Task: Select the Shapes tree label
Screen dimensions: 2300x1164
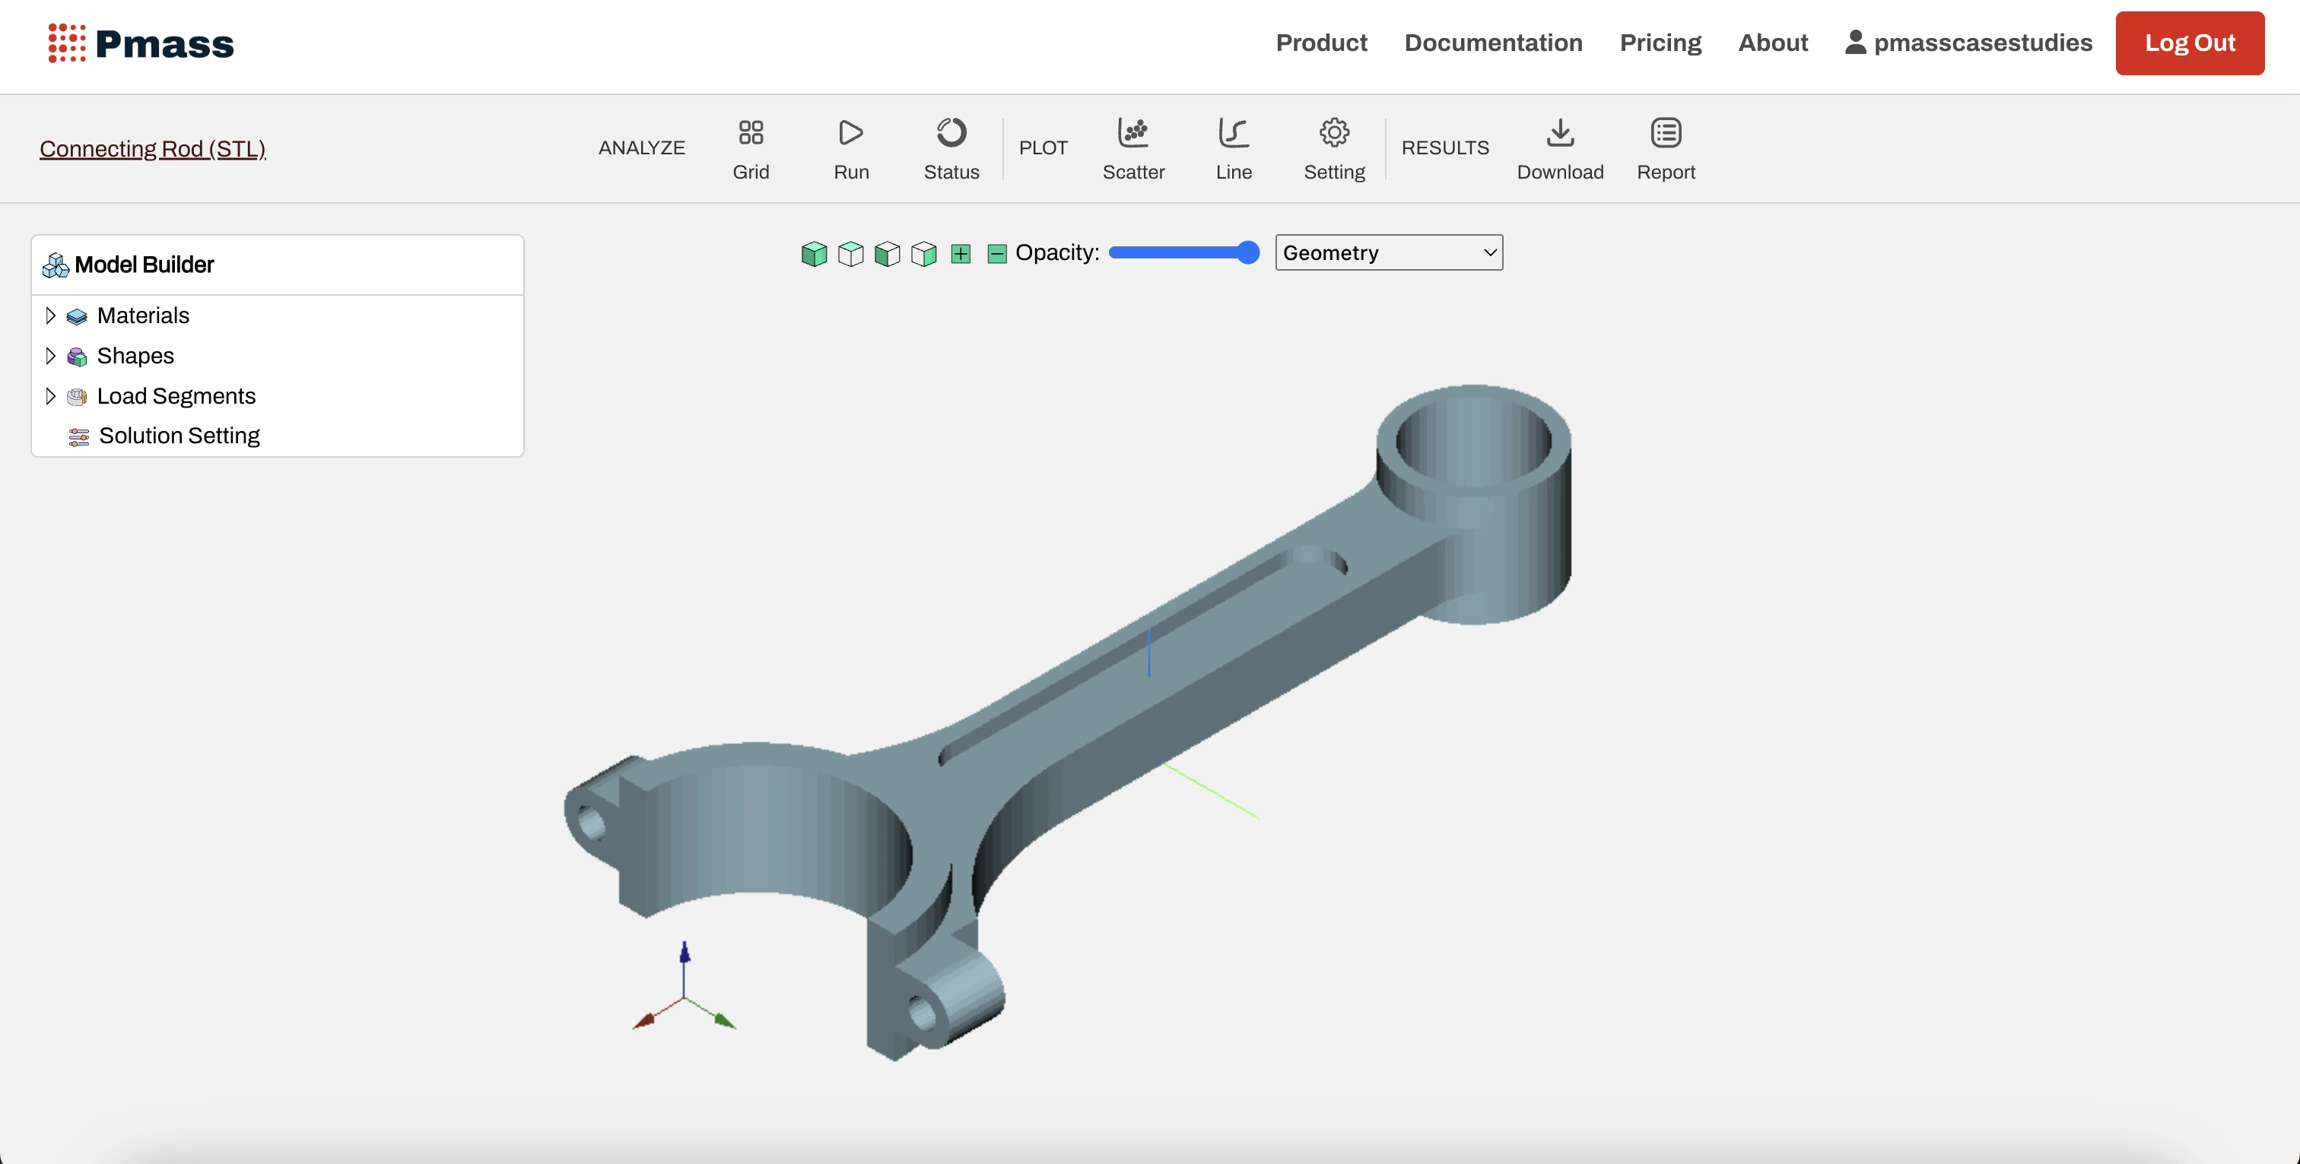Action: point(135,355)
